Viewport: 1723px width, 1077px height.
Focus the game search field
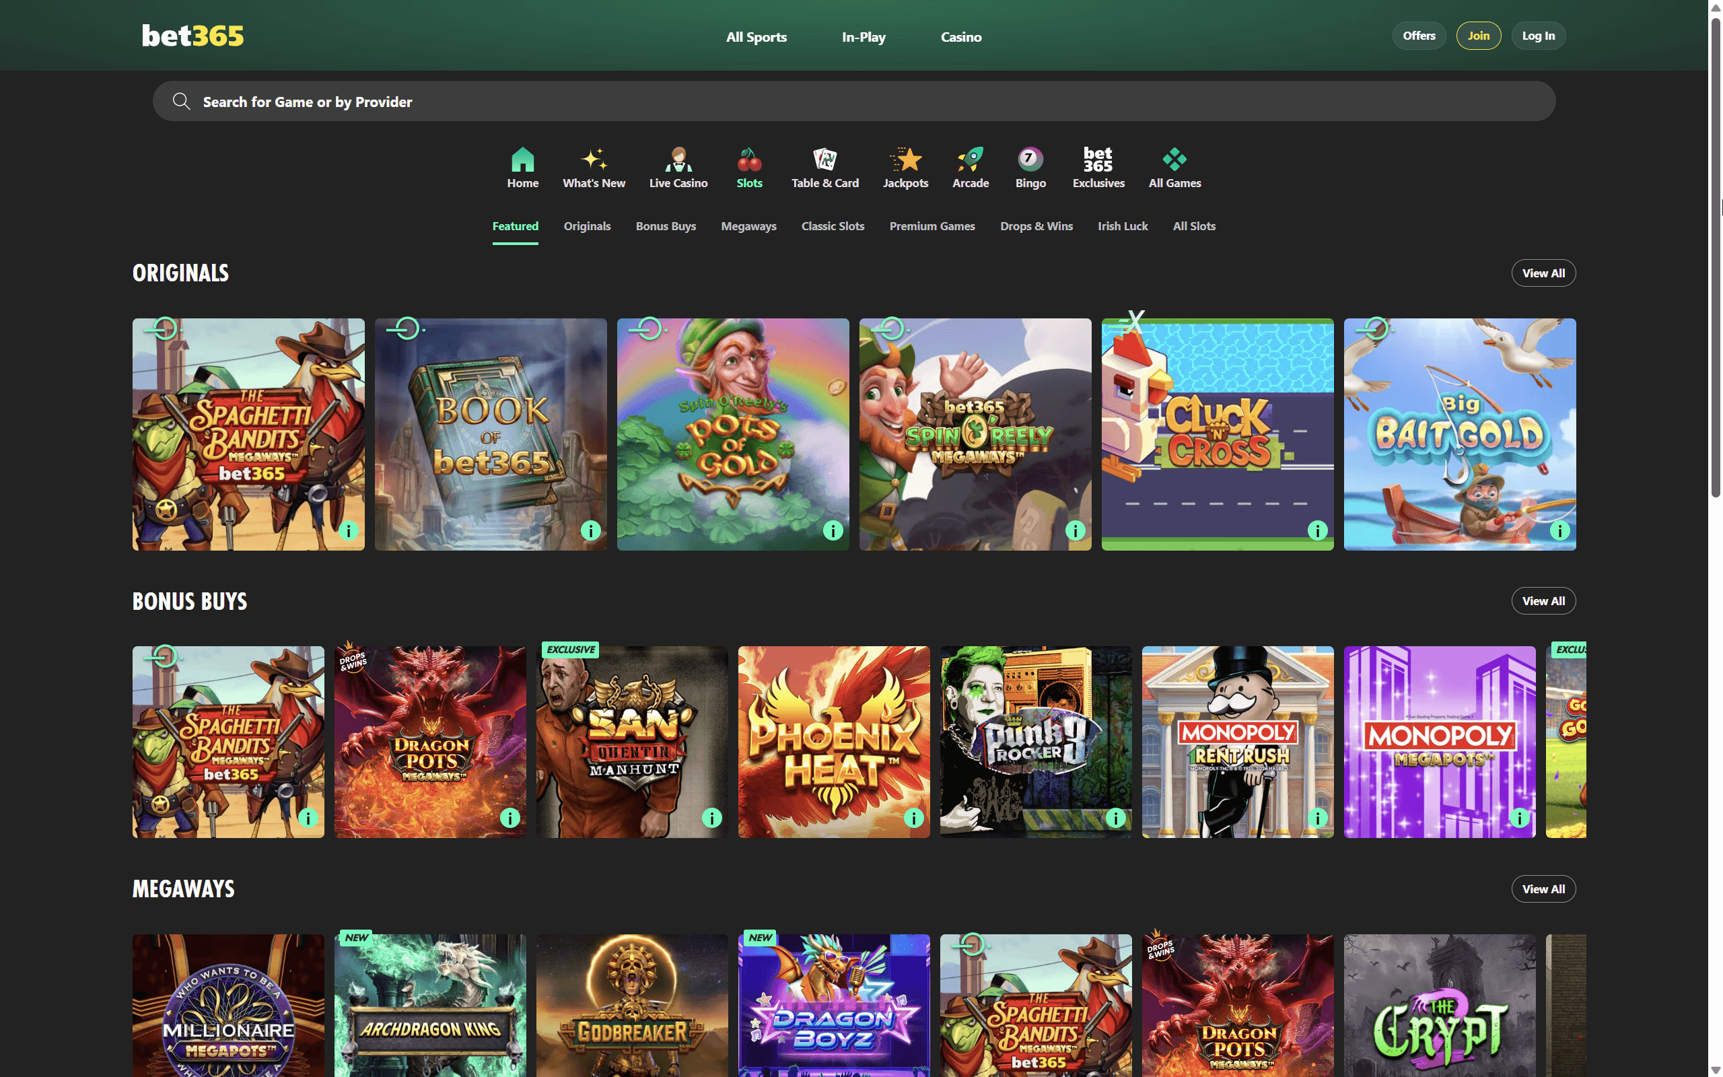tap(853, 101)
